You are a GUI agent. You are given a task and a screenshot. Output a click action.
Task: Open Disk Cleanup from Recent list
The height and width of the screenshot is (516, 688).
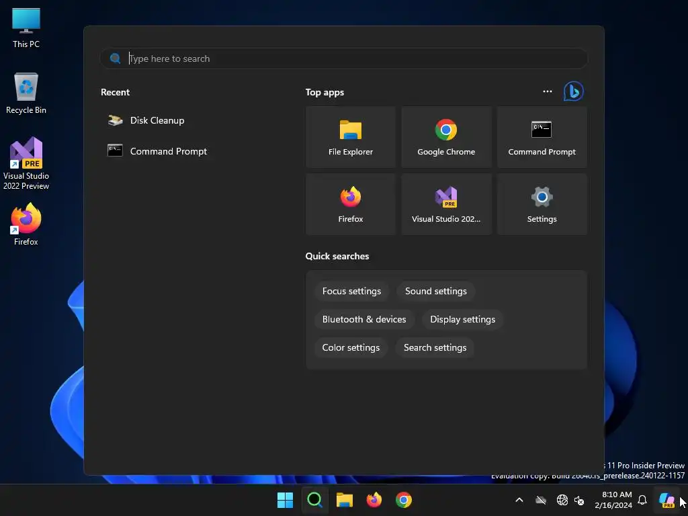[x=157, y=120]
